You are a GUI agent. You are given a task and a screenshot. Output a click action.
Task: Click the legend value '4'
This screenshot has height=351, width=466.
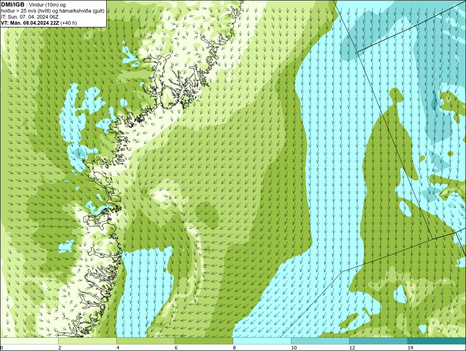point(118,348)
